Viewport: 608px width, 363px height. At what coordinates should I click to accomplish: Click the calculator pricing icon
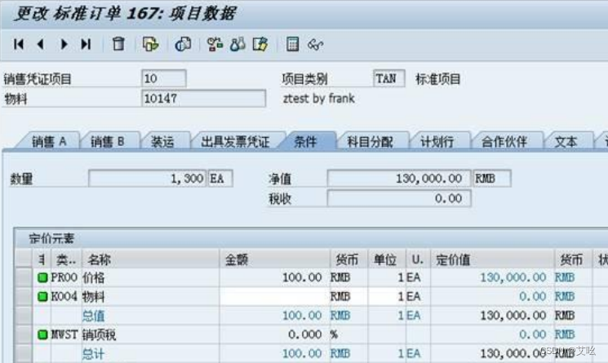[x=292, y=44]
